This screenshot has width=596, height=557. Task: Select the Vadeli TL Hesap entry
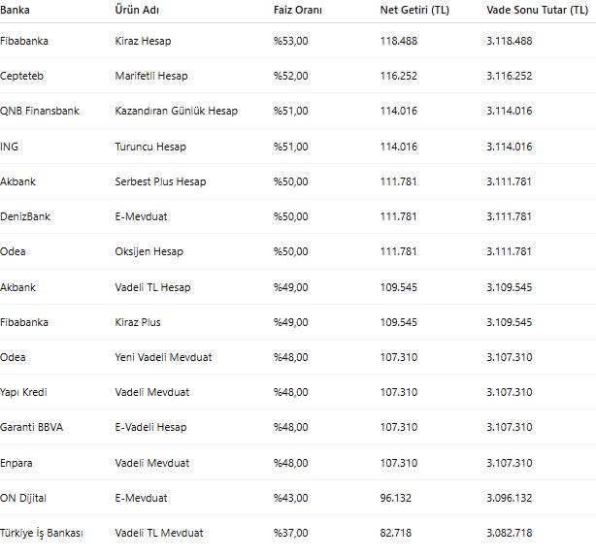coord(152,287)
